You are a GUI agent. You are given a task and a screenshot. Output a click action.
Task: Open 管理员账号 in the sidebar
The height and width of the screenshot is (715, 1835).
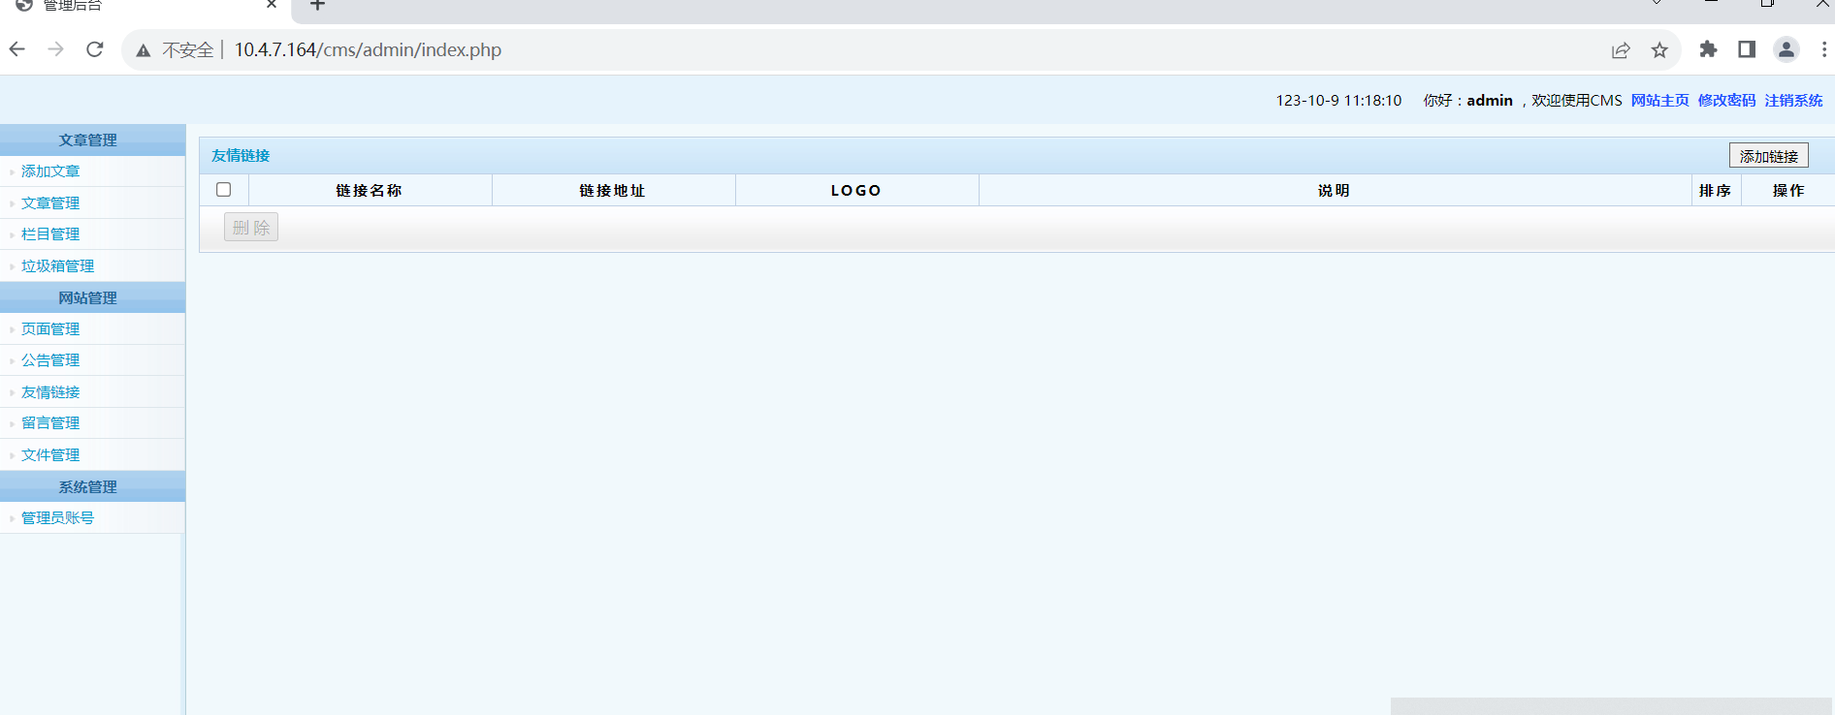58,518
